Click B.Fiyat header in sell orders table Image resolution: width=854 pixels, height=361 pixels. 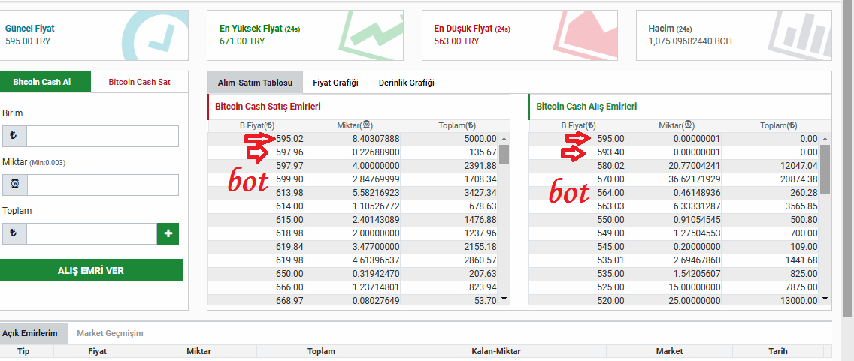(256, 125)
